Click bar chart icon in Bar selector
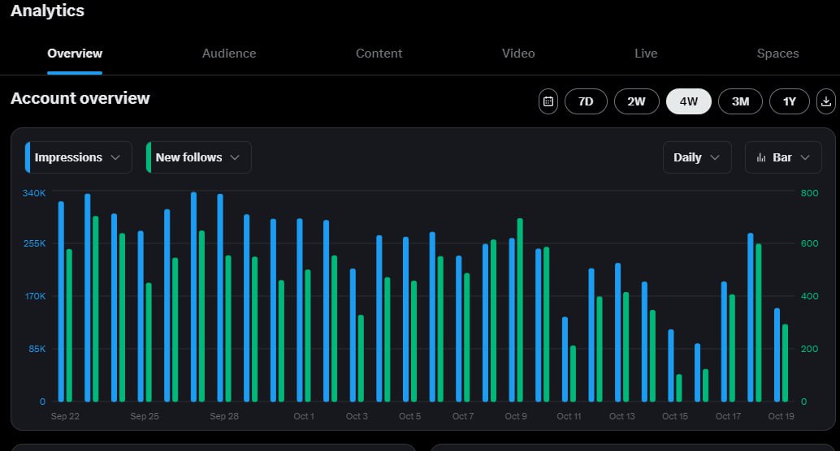The width and height of the screenshot is (840, 451). [761, 157]
